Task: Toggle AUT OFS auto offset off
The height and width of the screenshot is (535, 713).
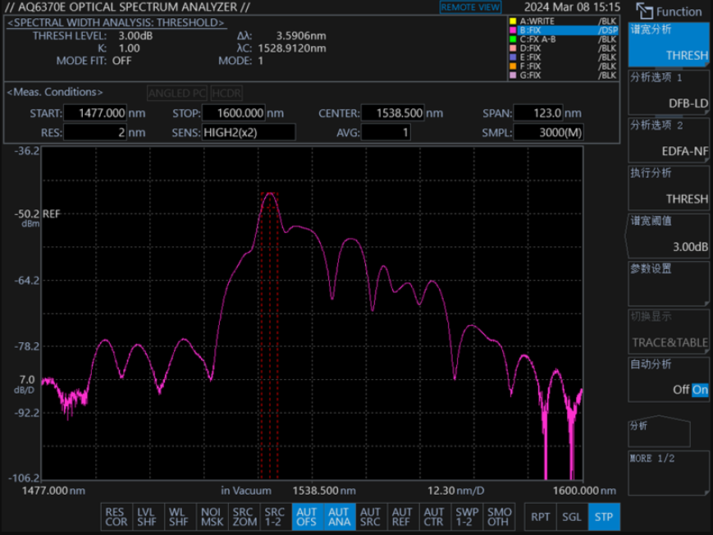Action: 307,516
